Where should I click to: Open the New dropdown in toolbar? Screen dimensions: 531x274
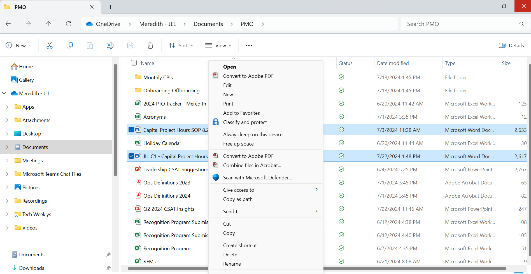tap(18, 45)
